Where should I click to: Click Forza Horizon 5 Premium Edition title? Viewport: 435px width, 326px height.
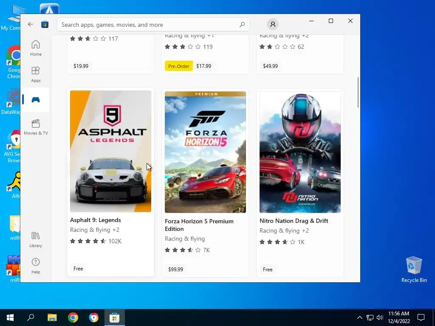pyautogui.click(x=199, y=225)
